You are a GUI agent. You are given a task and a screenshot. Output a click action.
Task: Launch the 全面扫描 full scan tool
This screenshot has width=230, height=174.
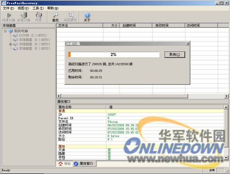pyautogui.click(x=24, y=17)
